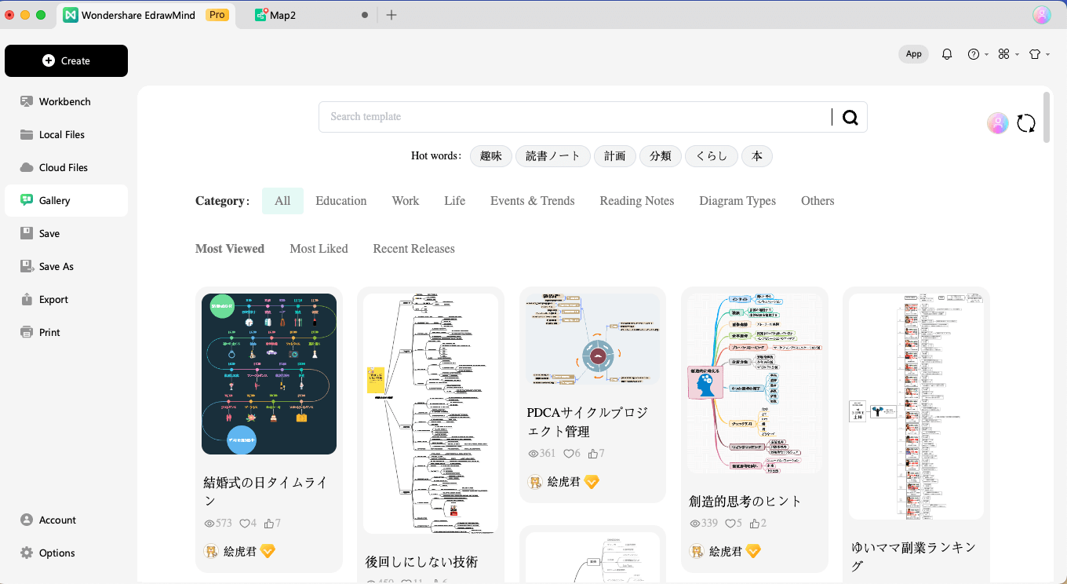The width and height of the screenshot is (1067, 584).
Task: Open author 絵虎君 on PDCA card
Action: tap(563, 482)
